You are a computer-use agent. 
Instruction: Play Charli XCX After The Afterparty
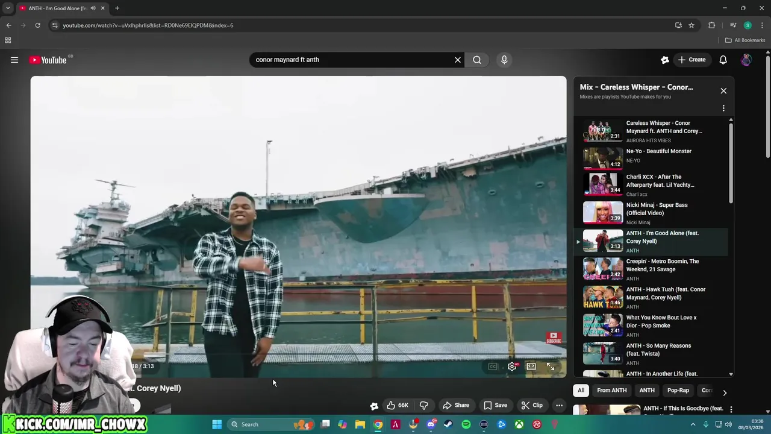click(x=653, y=185)
